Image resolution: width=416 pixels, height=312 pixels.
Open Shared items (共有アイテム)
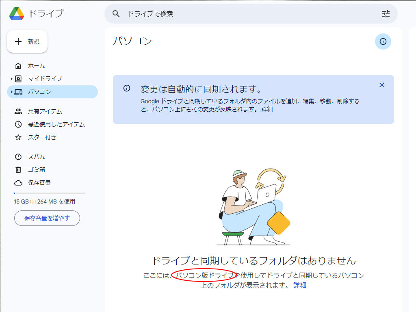[45, 111]
